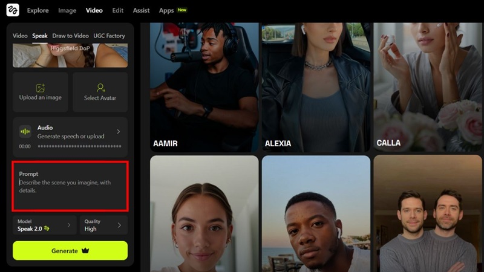
Task: Open the Assist menu item
Action: [x=141, y=10]
